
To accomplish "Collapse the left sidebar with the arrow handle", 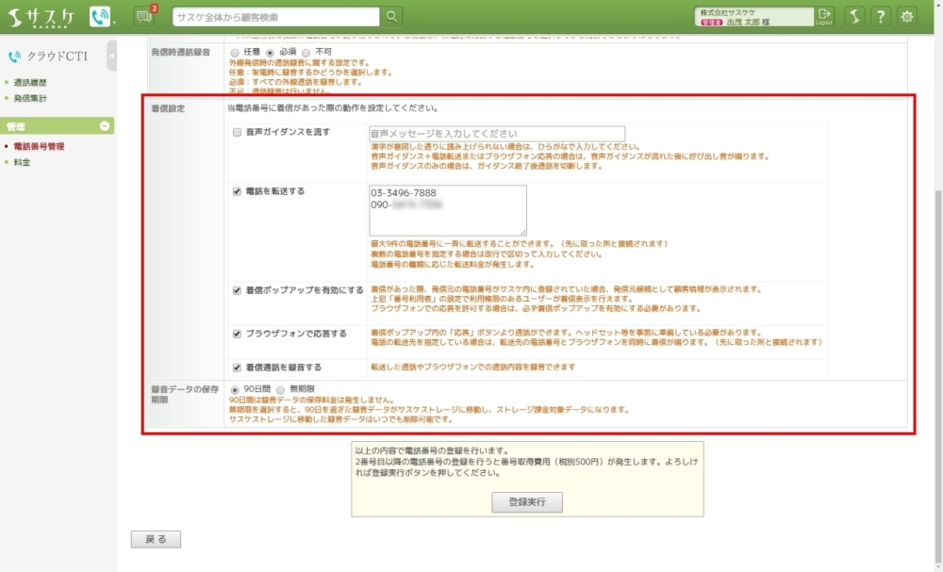I will click(112, 57).
